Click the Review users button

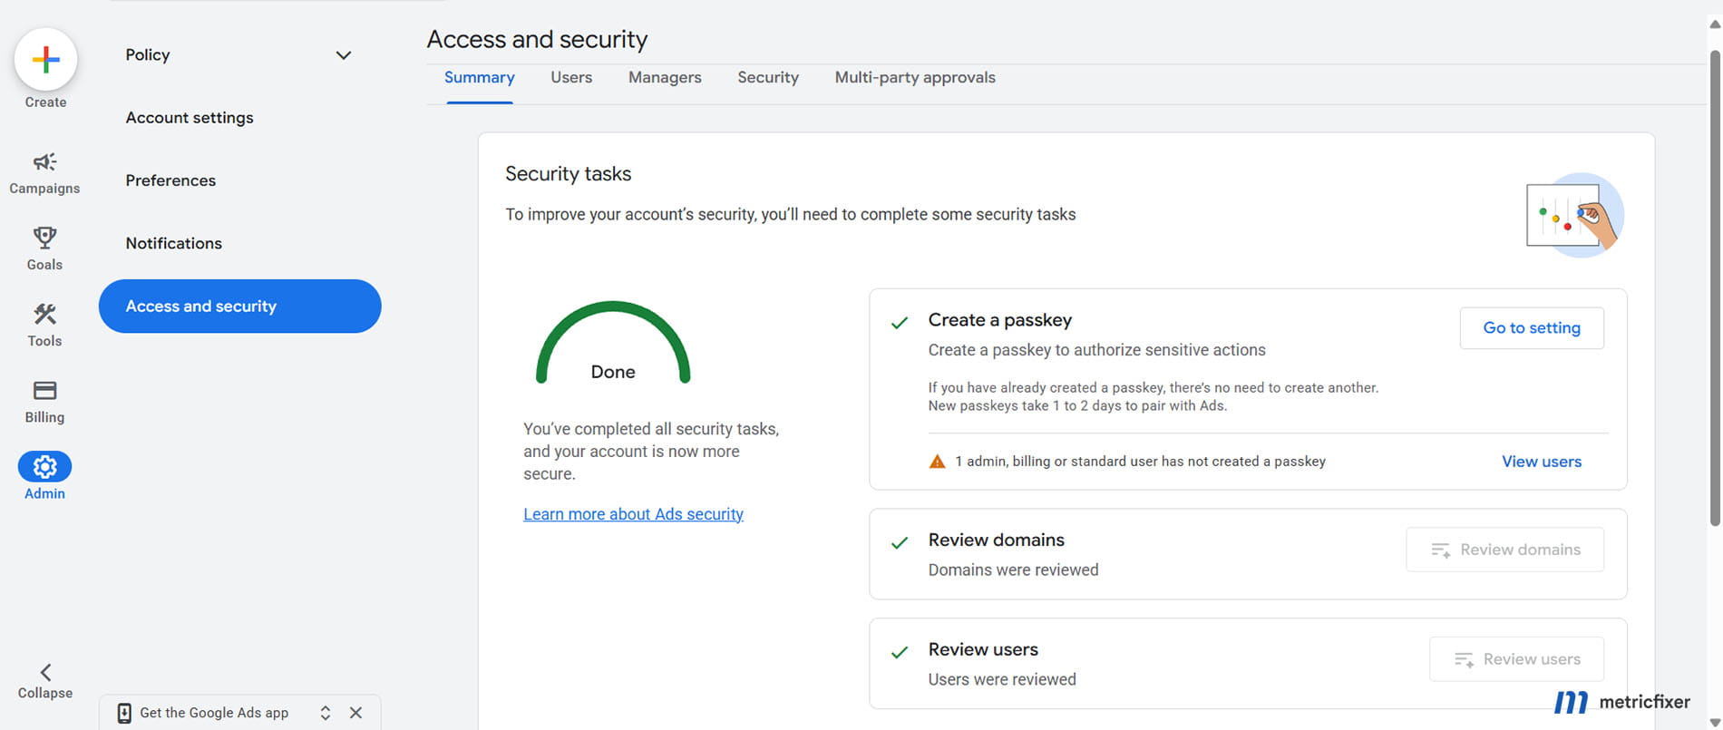1517,659
